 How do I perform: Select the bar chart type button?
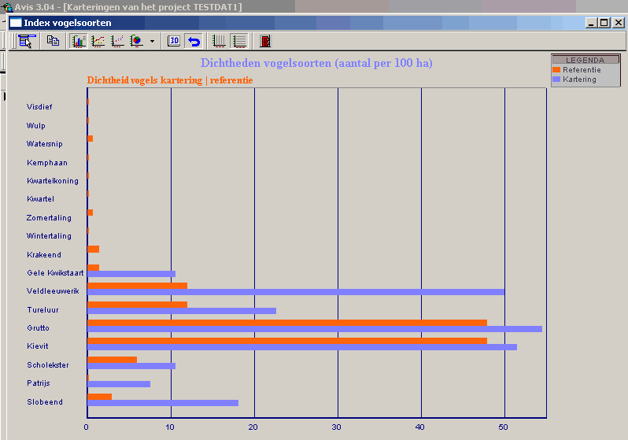pyautogui.click(x=79, y=41)
